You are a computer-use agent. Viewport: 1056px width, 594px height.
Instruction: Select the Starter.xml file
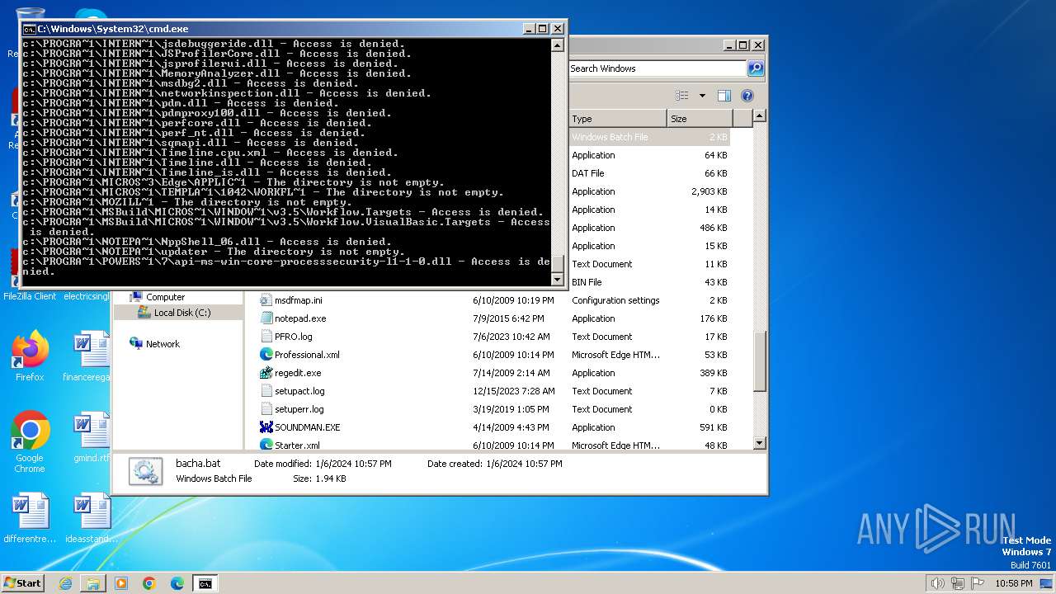coord(297,445)
